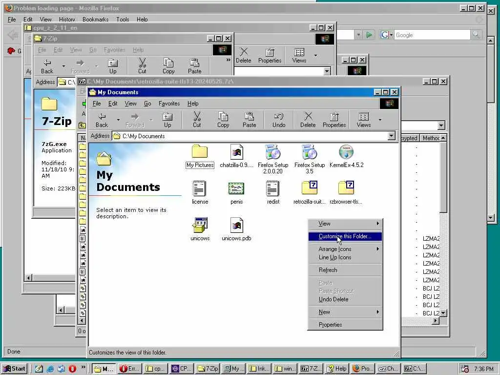500x375 pixels.
Task: Click the green Go arrow in Firefox
Action: point(369,35)
